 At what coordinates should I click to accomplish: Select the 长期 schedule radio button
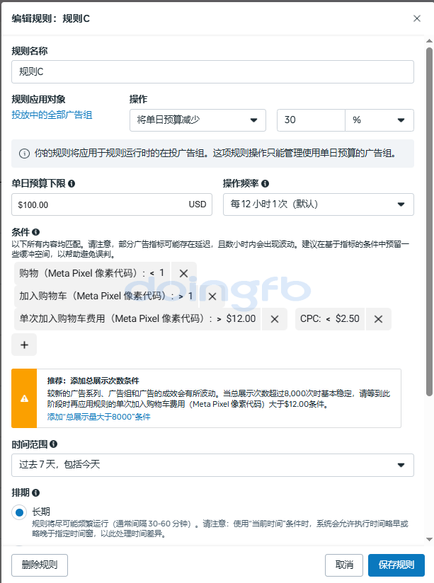pos(19,512)
